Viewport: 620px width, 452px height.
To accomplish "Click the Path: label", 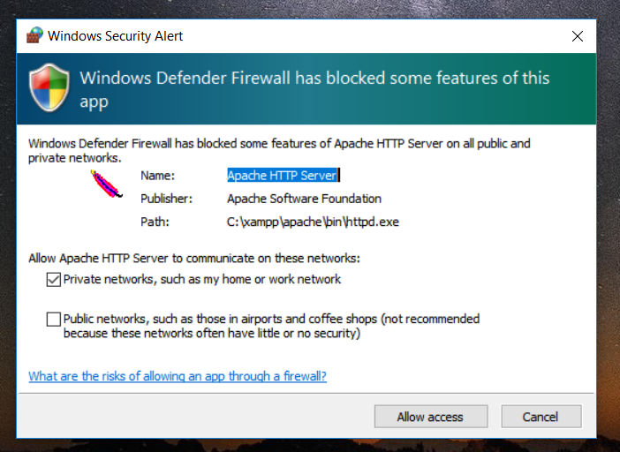I will click(x=155, y=222).
